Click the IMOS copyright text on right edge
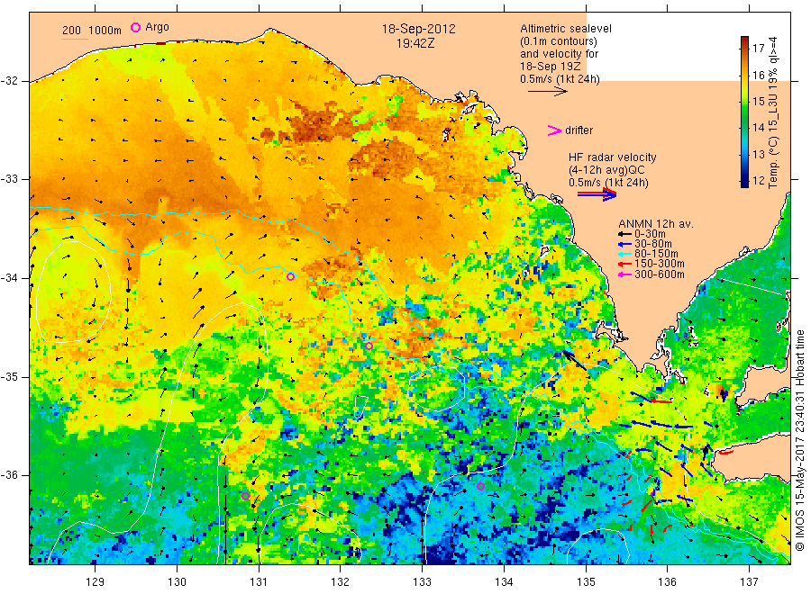The image size is (811, 594). coord(799,441)
